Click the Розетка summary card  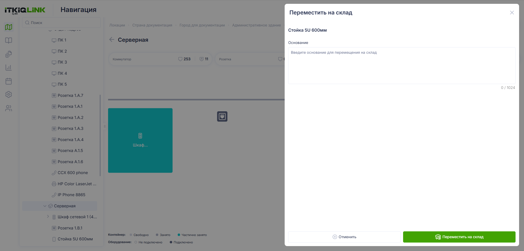250,59
